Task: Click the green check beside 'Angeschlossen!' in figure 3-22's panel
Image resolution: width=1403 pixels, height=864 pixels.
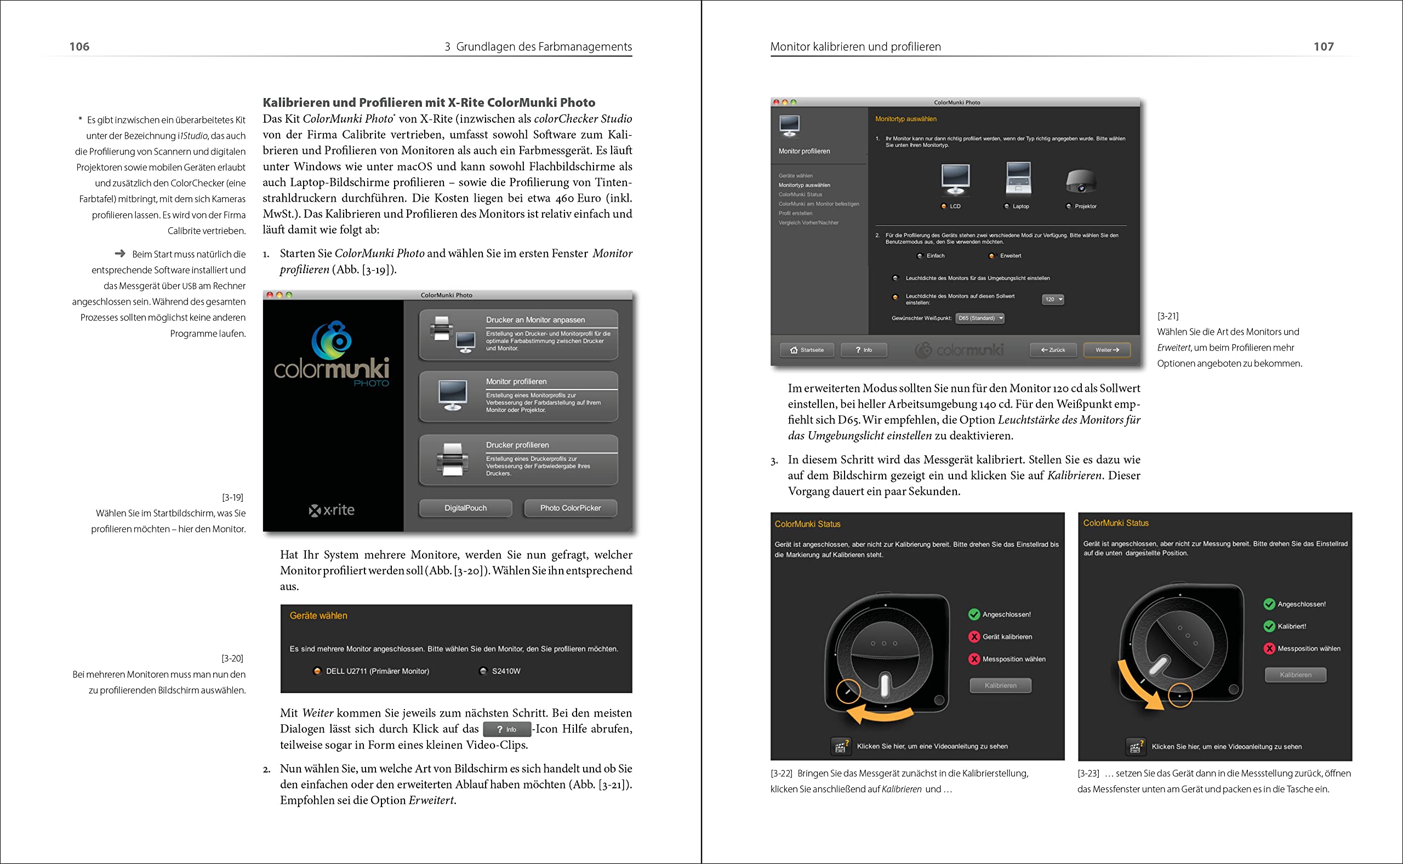Action: pyautogui.click(x=974, y=614)
